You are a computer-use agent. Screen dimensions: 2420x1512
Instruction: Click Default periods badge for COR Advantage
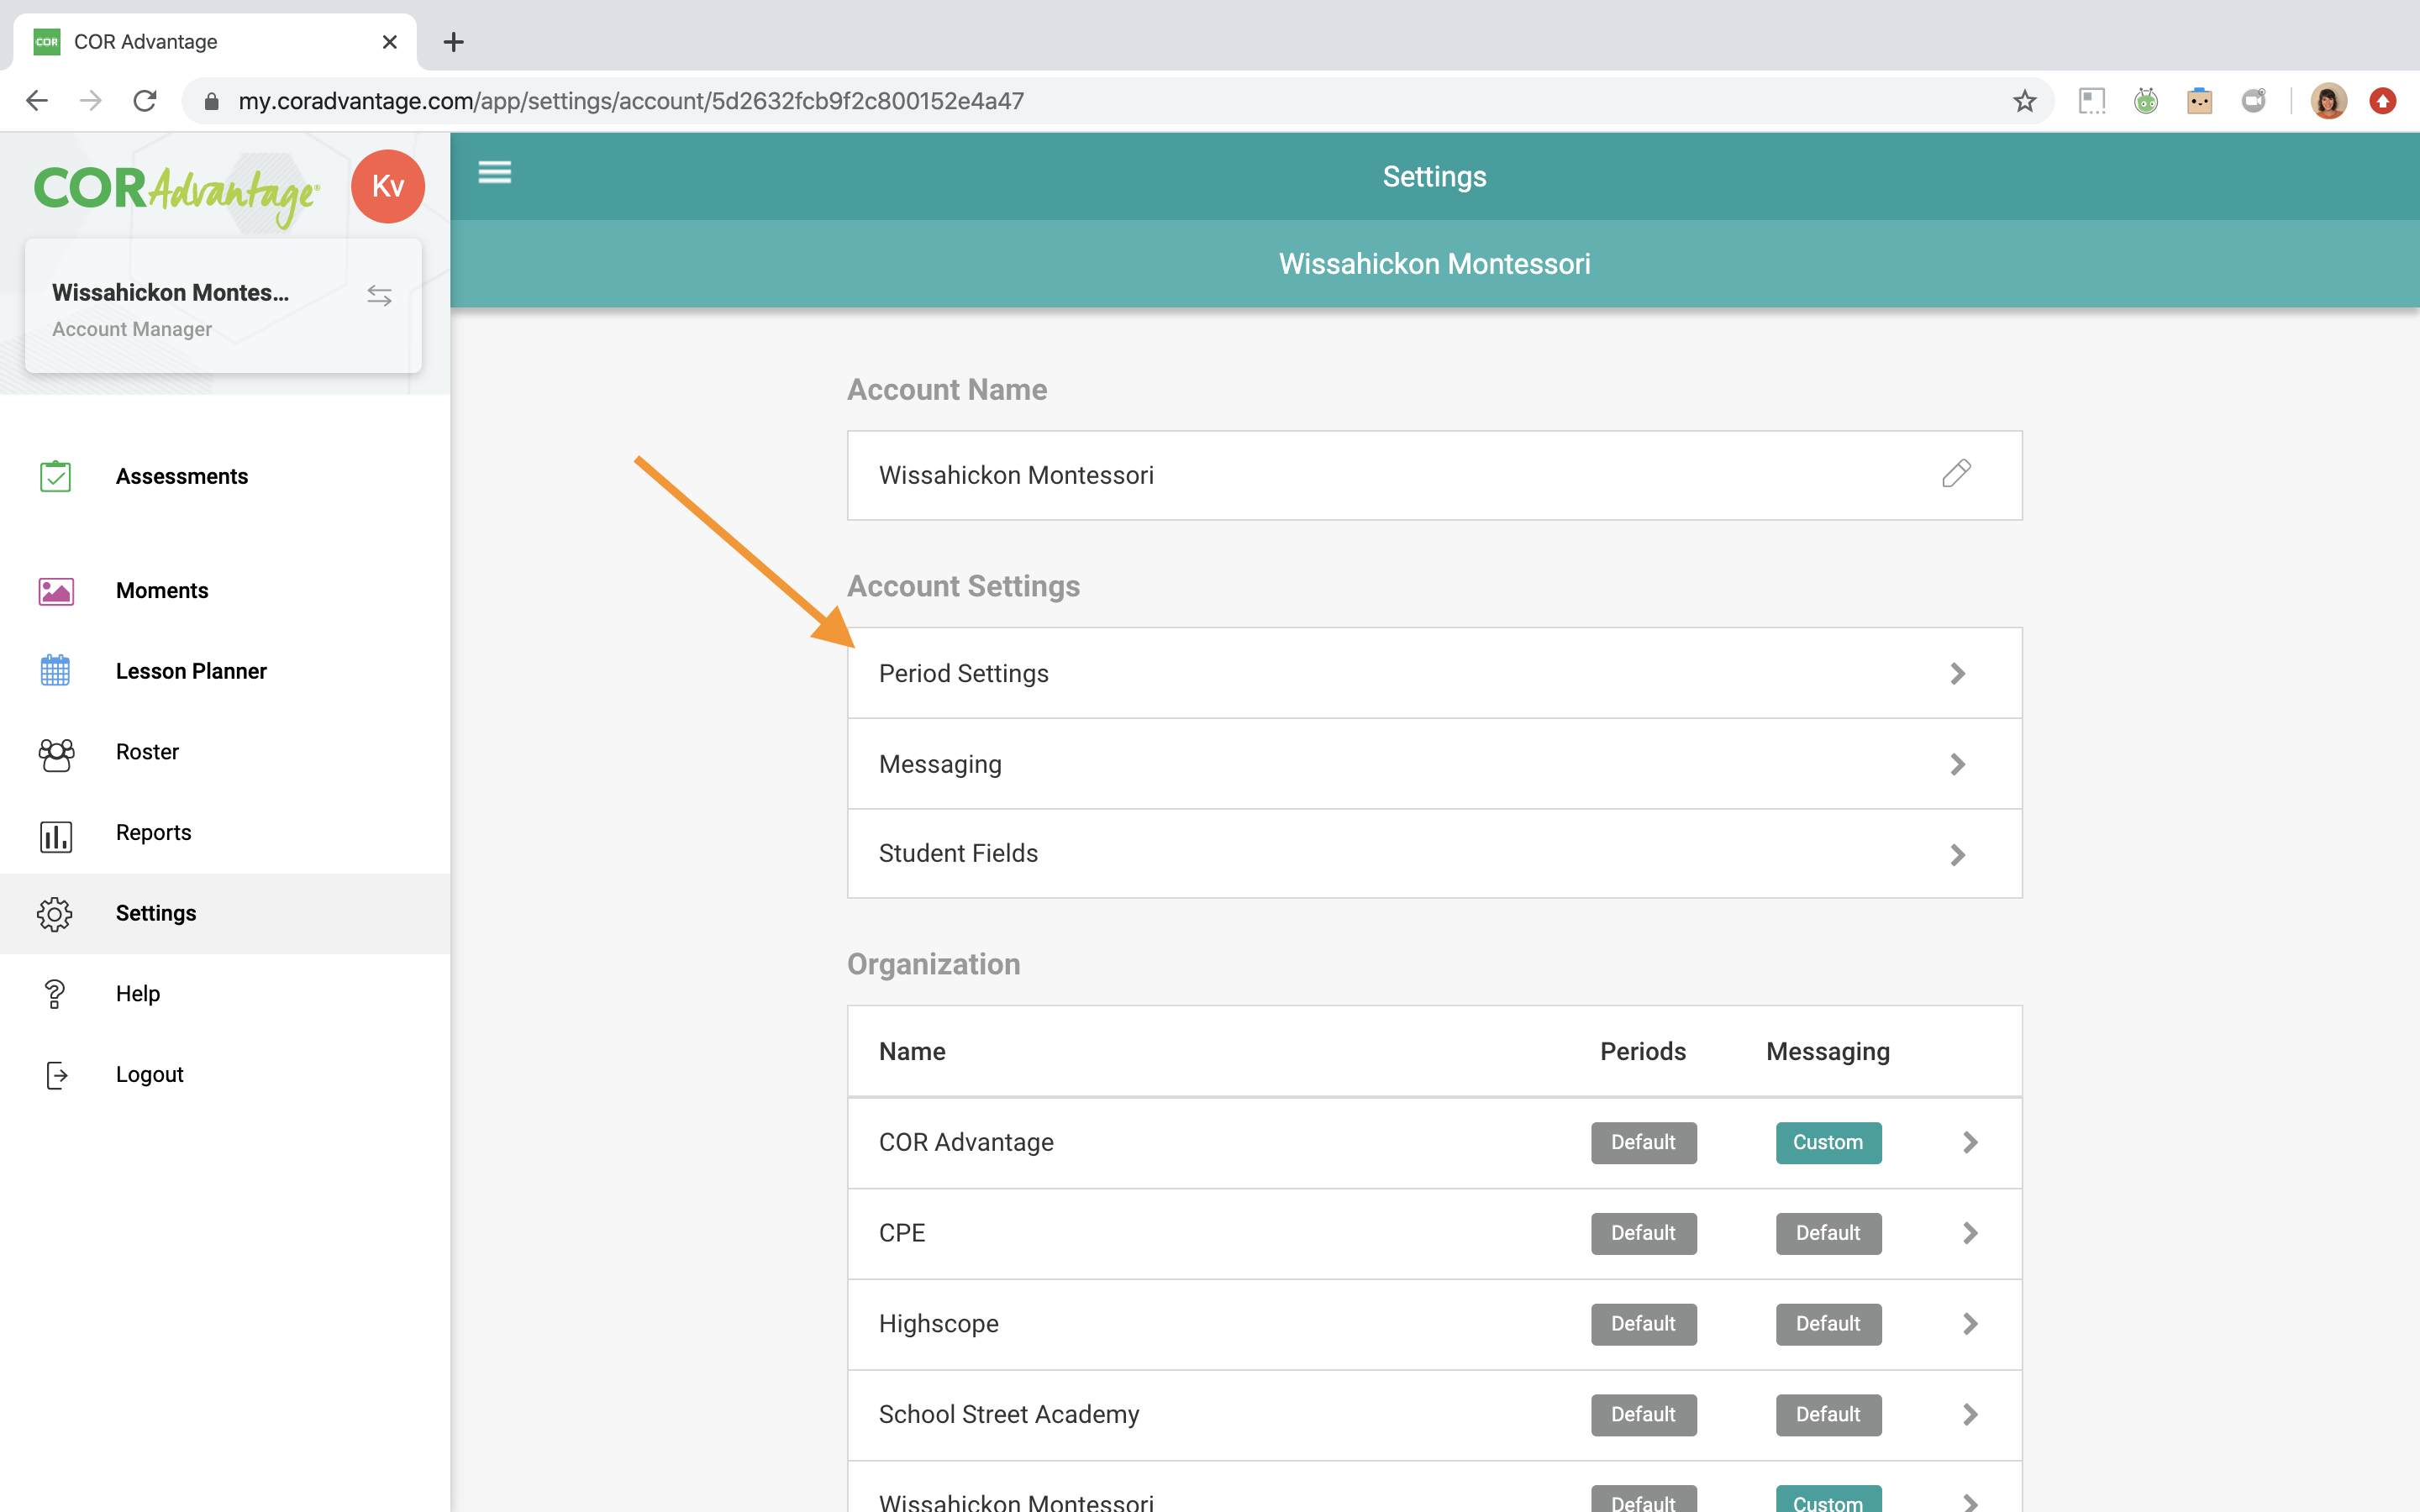click(1643, 1142)
